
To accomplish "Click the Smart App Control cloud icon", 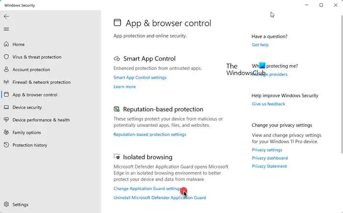I will 117,59.
